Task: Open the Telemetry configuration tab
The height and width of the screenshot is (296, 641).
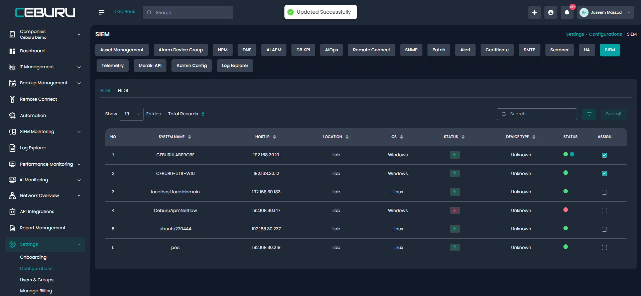Action: click(113, 66)
